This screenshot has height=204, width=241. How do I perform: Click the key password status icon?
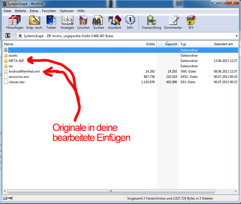(10, 198)
